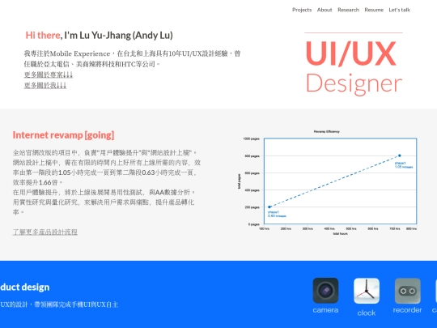Open the 了解更多產品設計流程 link

click(x=45, y=232)
